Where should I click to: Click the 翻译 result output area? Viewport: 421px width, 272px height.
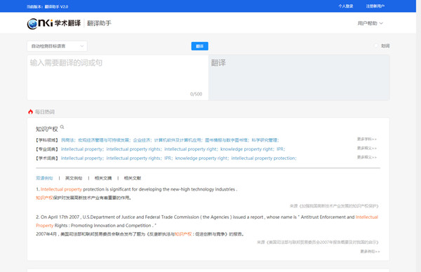[299, 78]
